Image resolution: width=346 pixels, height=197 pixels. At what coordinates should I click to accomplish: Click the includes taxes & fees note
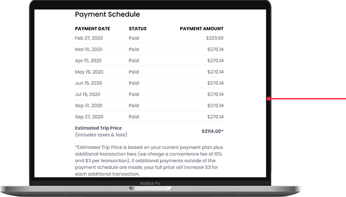pos(101,135)
